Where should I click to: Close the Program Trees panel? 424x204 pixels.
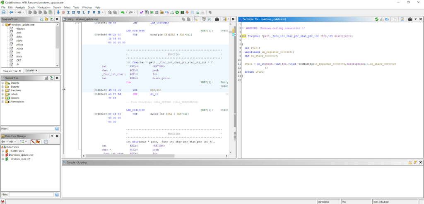[x=57, y=19]
